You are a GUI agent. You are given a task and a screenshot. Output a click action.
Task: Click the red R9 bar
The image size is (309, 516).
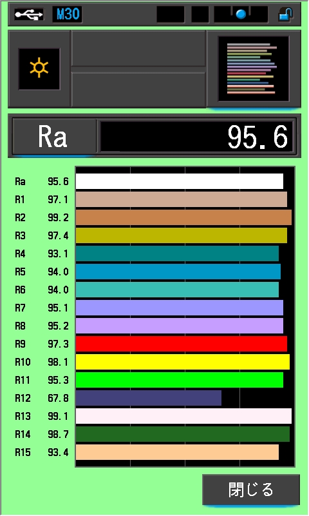[x=182, y=344]
